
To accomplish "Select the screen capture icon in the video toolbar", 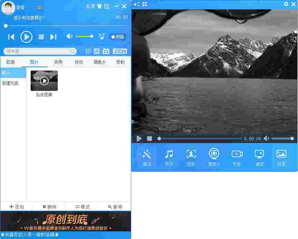I will coord(259,157).
